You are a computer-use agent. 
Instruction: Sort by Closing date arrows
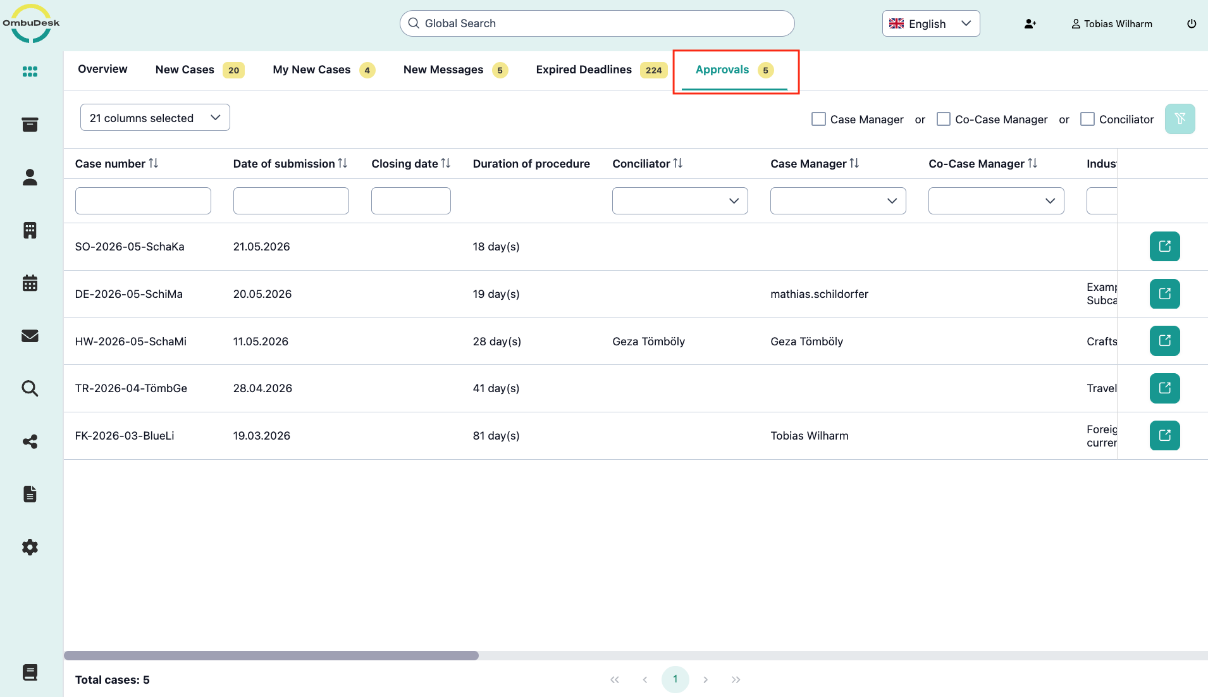[446, 164]
